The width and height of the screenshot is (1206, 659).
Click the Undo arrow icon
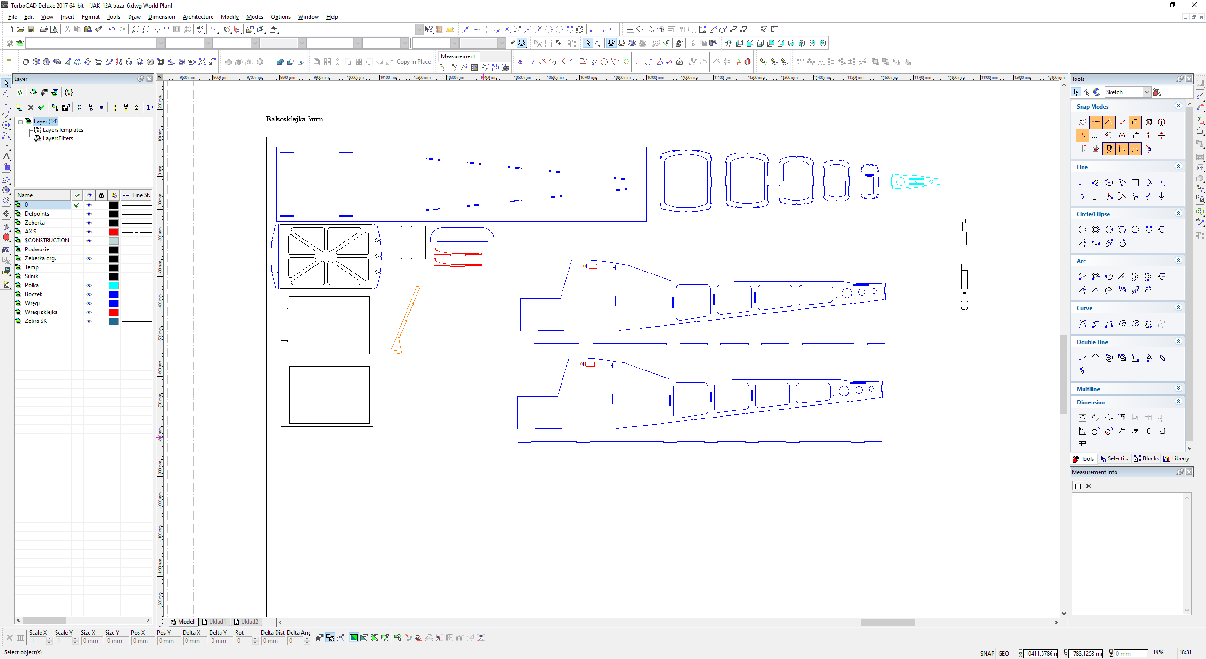(112, 29)
